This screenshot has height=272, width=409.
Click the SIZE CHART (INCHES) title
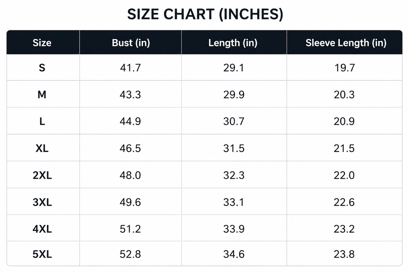(205, 14)
